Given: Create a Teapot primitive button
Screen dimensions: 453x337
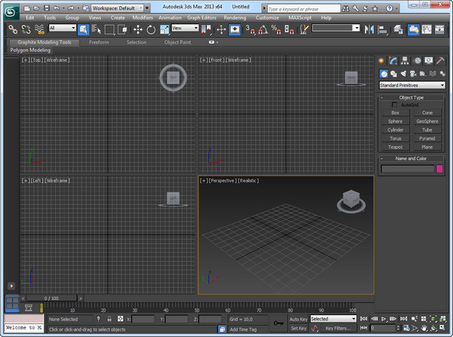Looking at the screenshot, I should (395, 147).
